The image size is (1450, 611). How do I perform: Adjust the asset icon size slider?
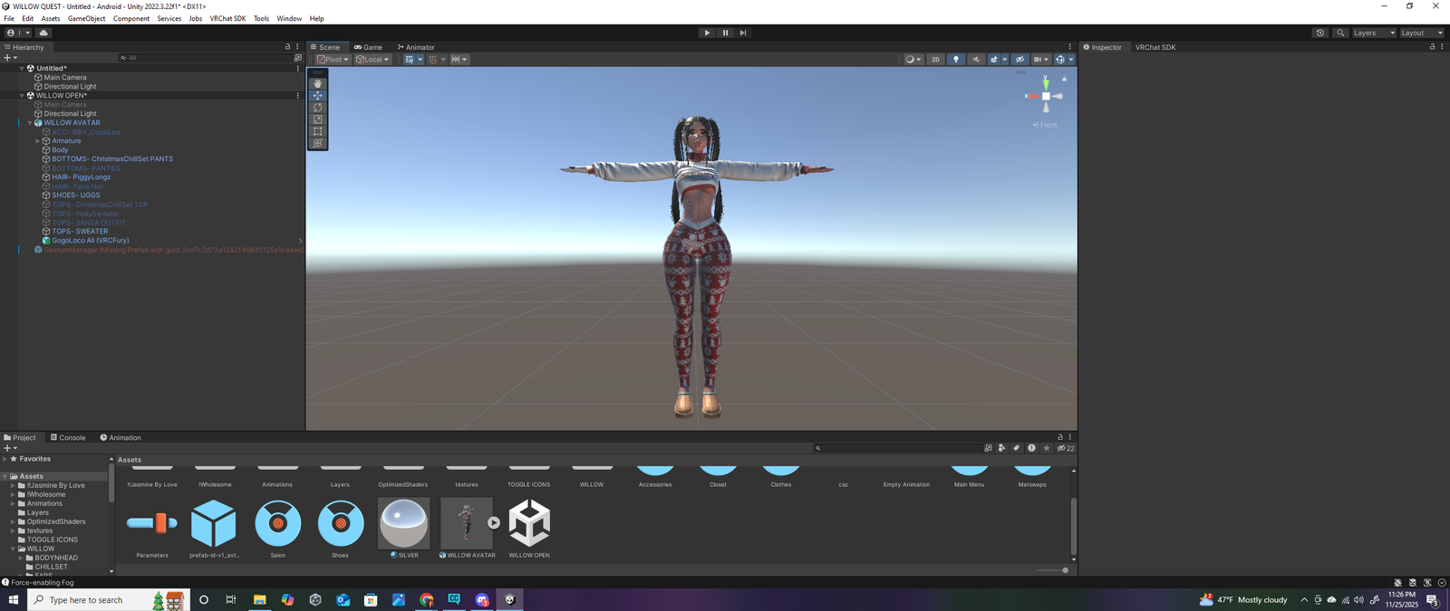1064,570
